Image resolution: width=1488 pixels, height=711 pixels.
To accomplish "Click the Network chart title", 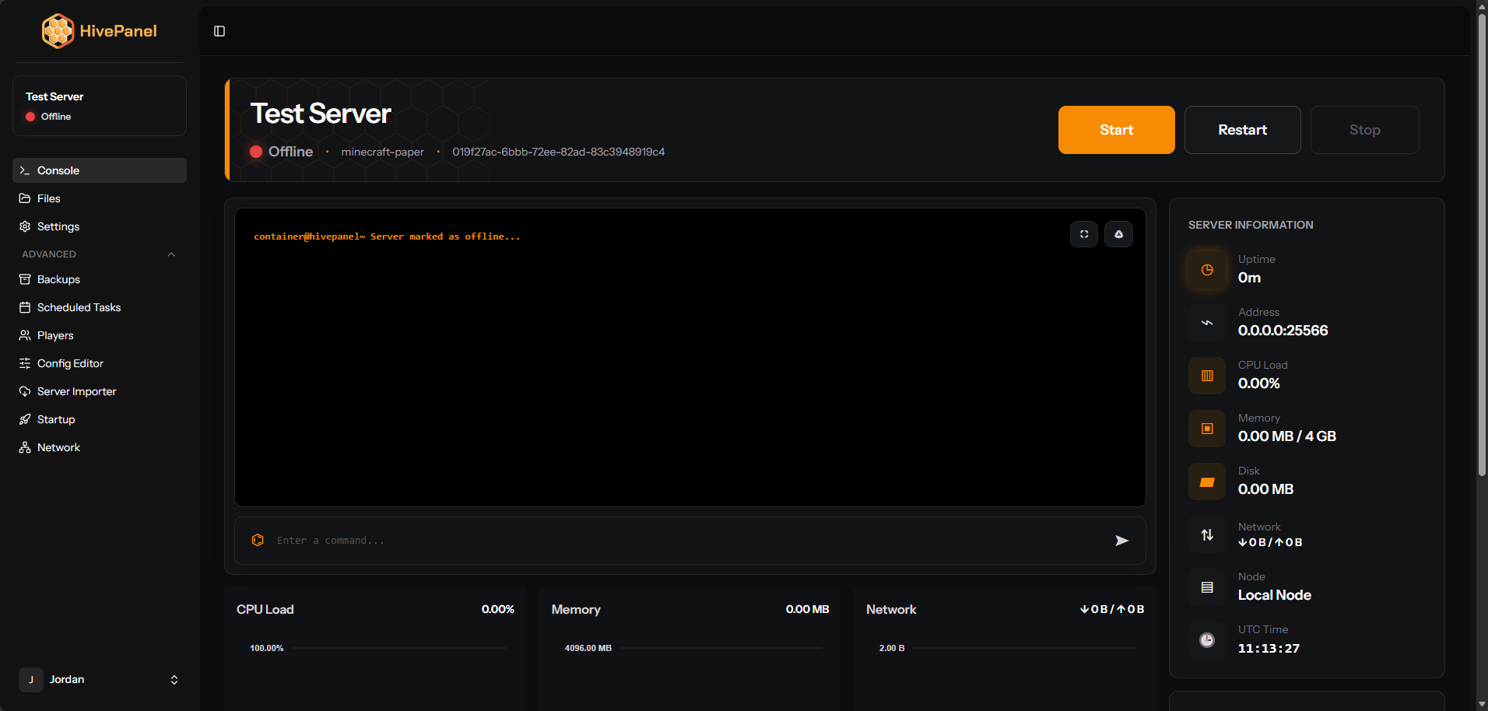I will click(x=891, y=609).
